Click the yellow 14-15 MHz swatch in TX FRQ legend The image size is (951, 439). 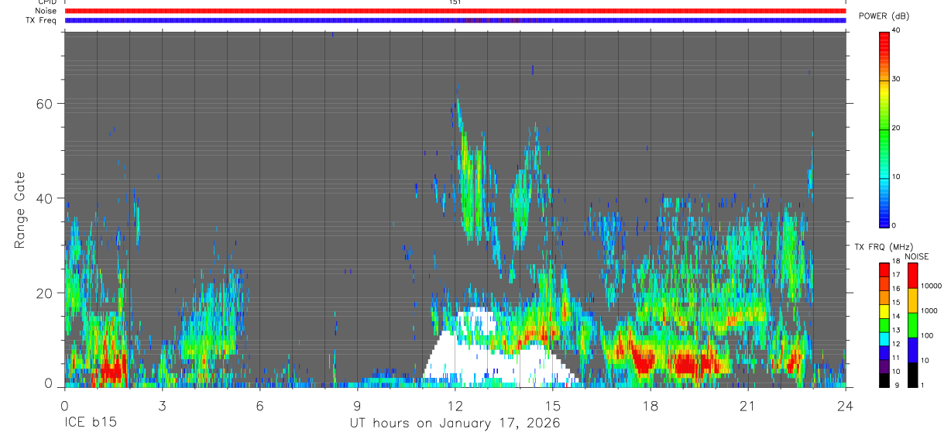click(x=884, y=311)
